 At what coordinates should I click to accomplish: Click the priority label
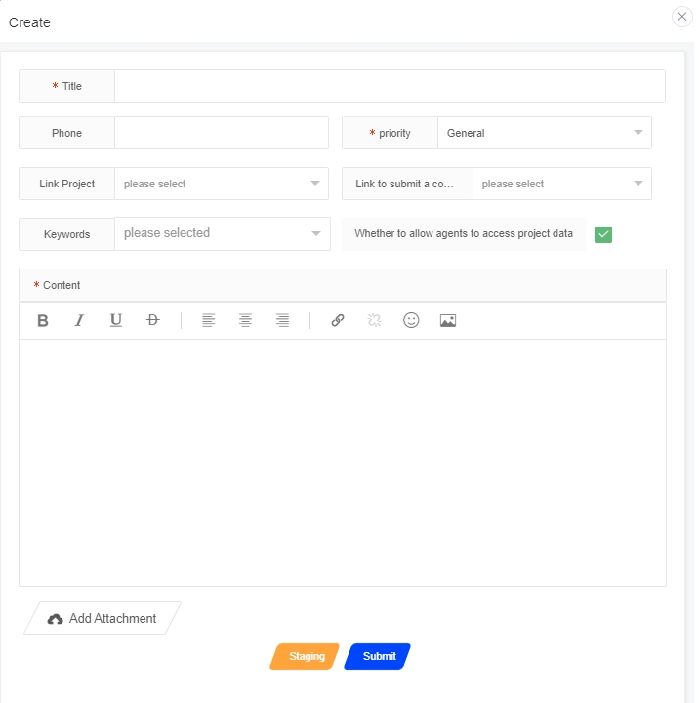point(394,133)
